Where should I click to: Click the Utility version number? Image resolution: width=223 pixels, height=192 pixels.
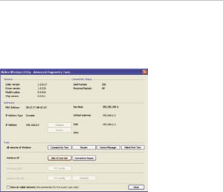point(42,84)
